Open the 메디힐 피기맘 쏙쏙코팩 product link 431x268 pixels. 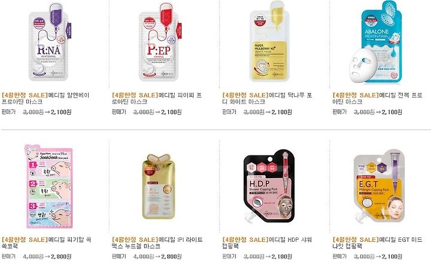pyautogui.click(x=47, y=243)
